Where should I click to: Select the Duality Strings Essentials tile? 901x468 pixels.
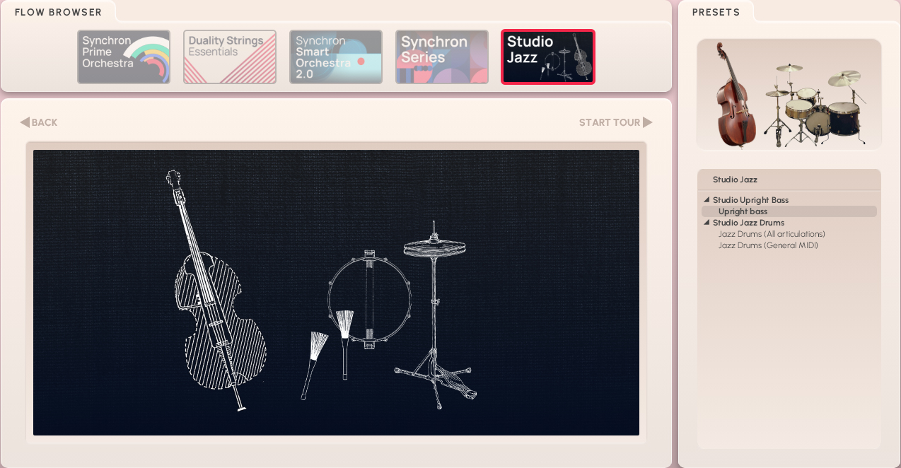pos(230,57)
